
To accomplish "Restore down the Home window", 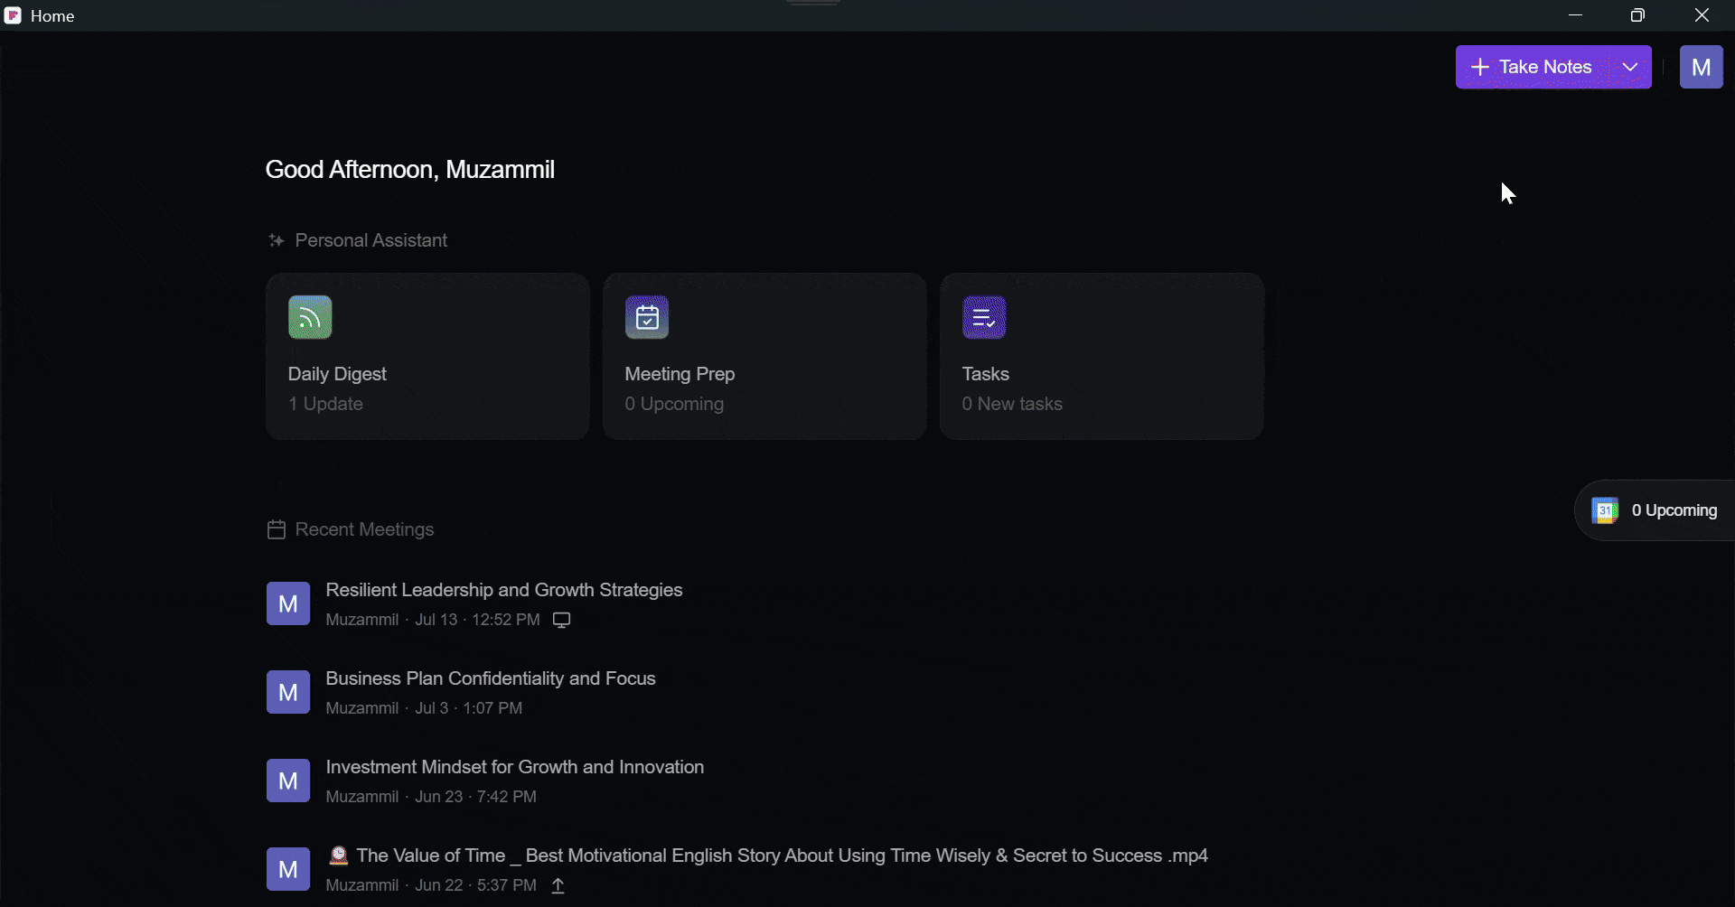I will [1637, 15].
